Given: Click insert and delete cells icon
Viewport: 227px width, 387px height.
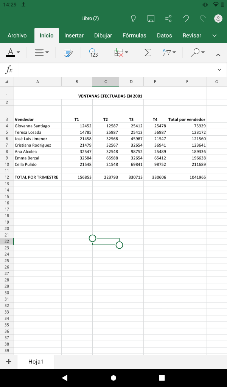Looking at the screenshot, I should pos(119,53).
